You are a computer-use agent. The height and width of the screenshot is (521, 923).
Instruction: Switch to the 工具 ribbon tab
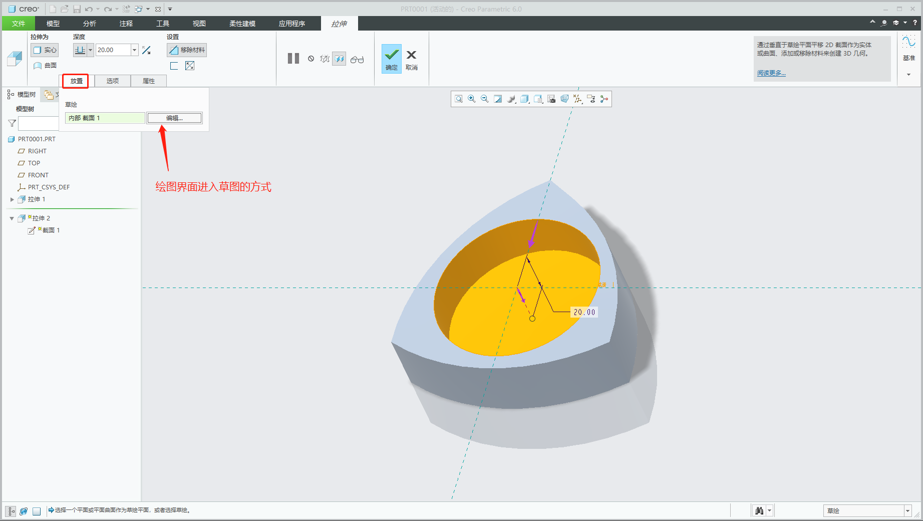(163, 24)
